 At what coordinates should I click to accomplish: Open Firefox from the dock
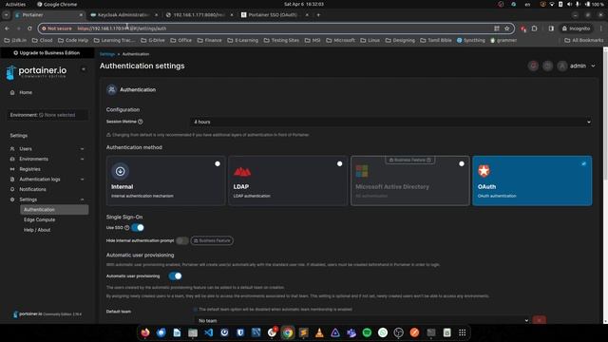(x=145, y=332)
